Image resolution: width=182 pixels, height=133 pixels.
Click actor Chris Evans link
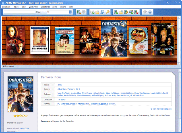(87, 93)
